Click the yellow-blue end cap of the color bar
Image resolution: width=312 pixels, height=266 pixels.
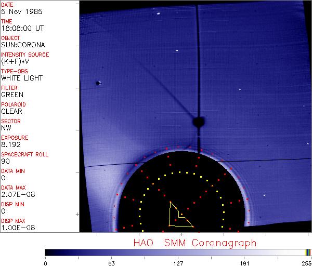coord(308,252)
